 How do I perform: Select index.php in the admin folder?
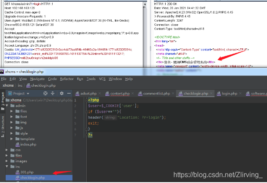(x=28, y=145)
